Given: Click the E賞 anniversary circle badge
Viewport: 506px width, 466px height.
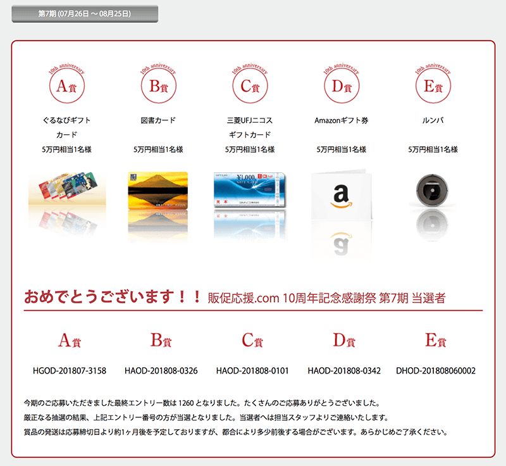Looking at the screenshot, I should tap(433, 84).
